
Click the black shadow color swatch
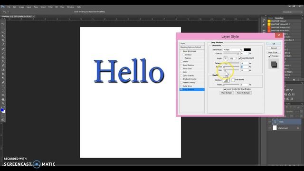pos(247,49)
